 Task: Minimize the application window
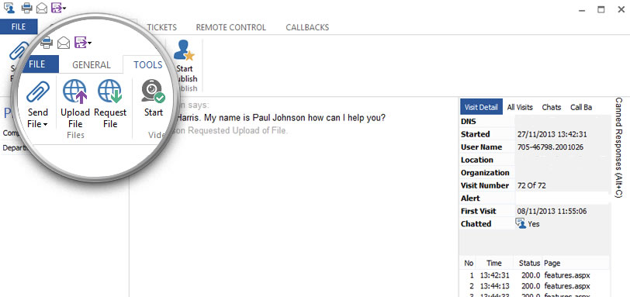pos(582,9)
